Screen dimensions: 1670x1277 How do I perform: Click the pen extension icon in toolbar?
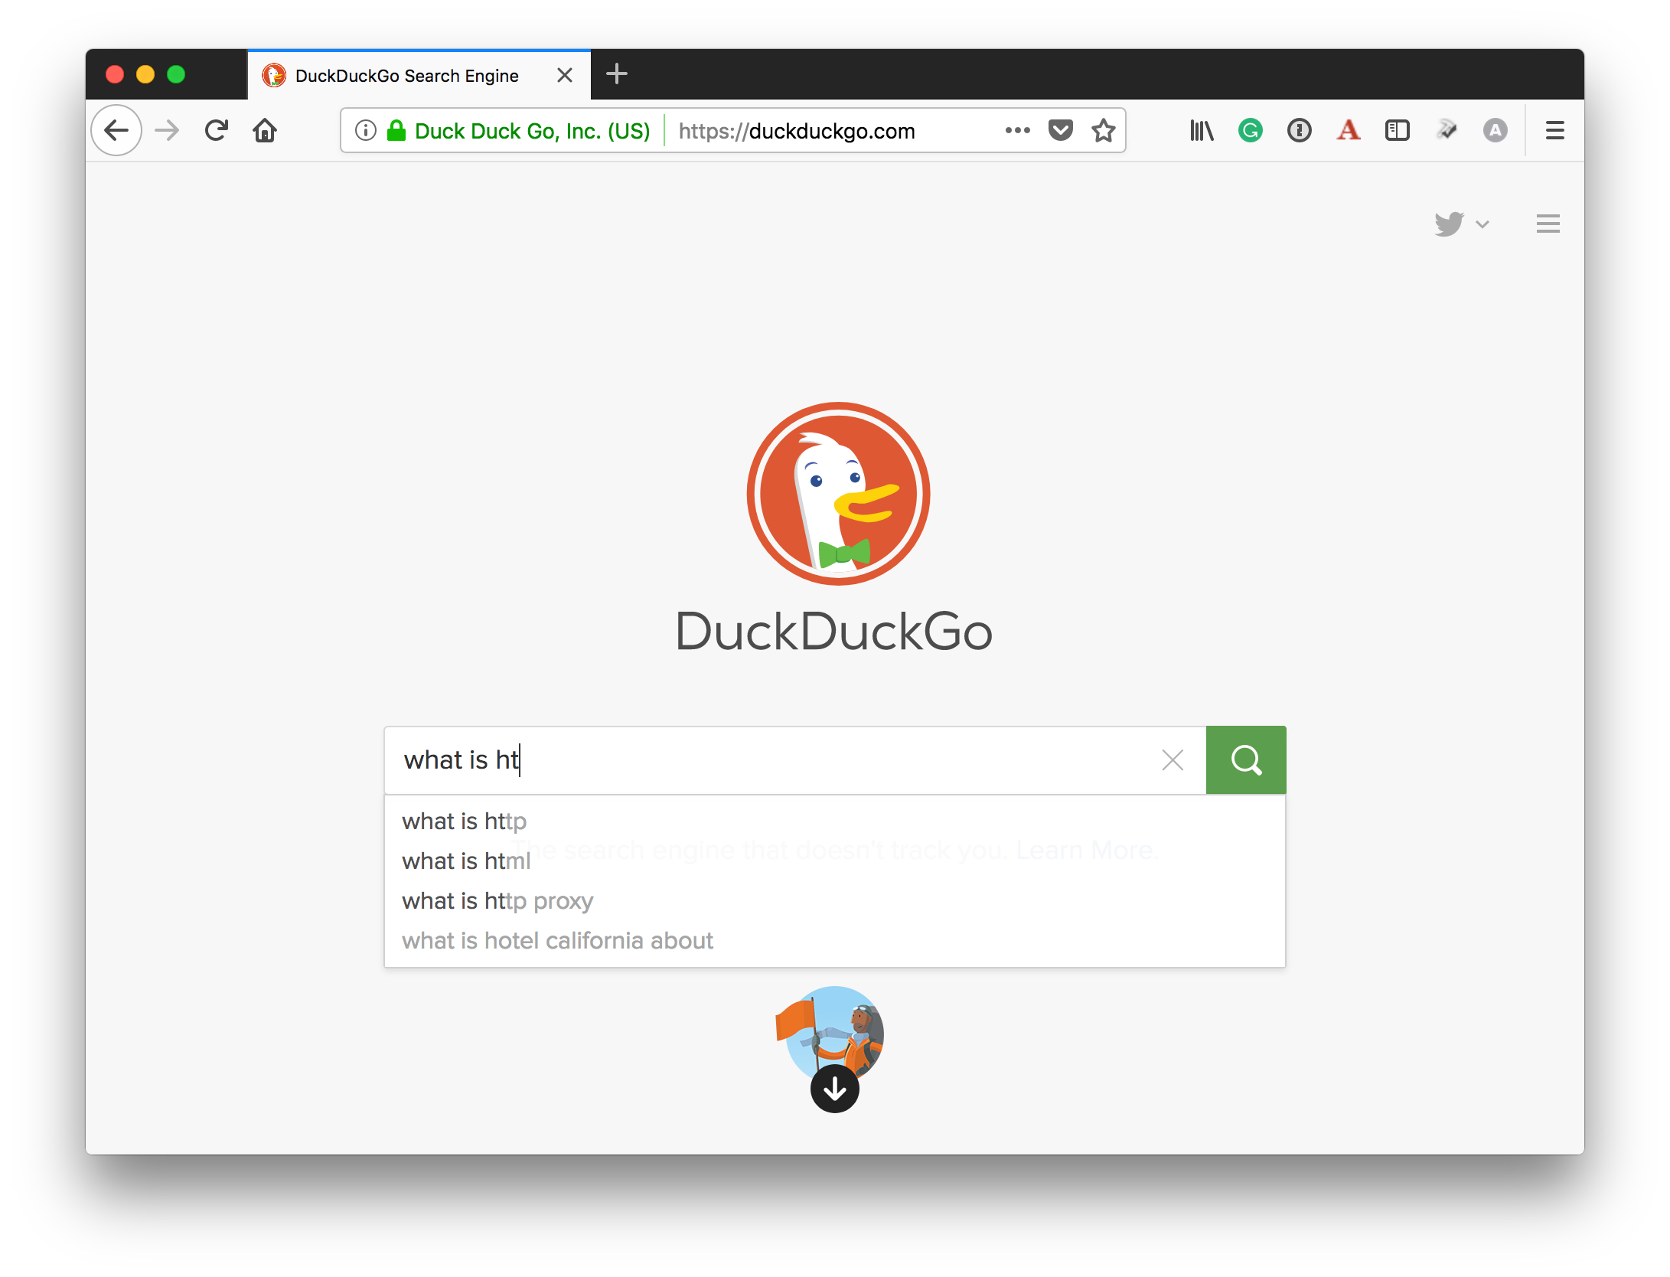[x=1447, y=131]
